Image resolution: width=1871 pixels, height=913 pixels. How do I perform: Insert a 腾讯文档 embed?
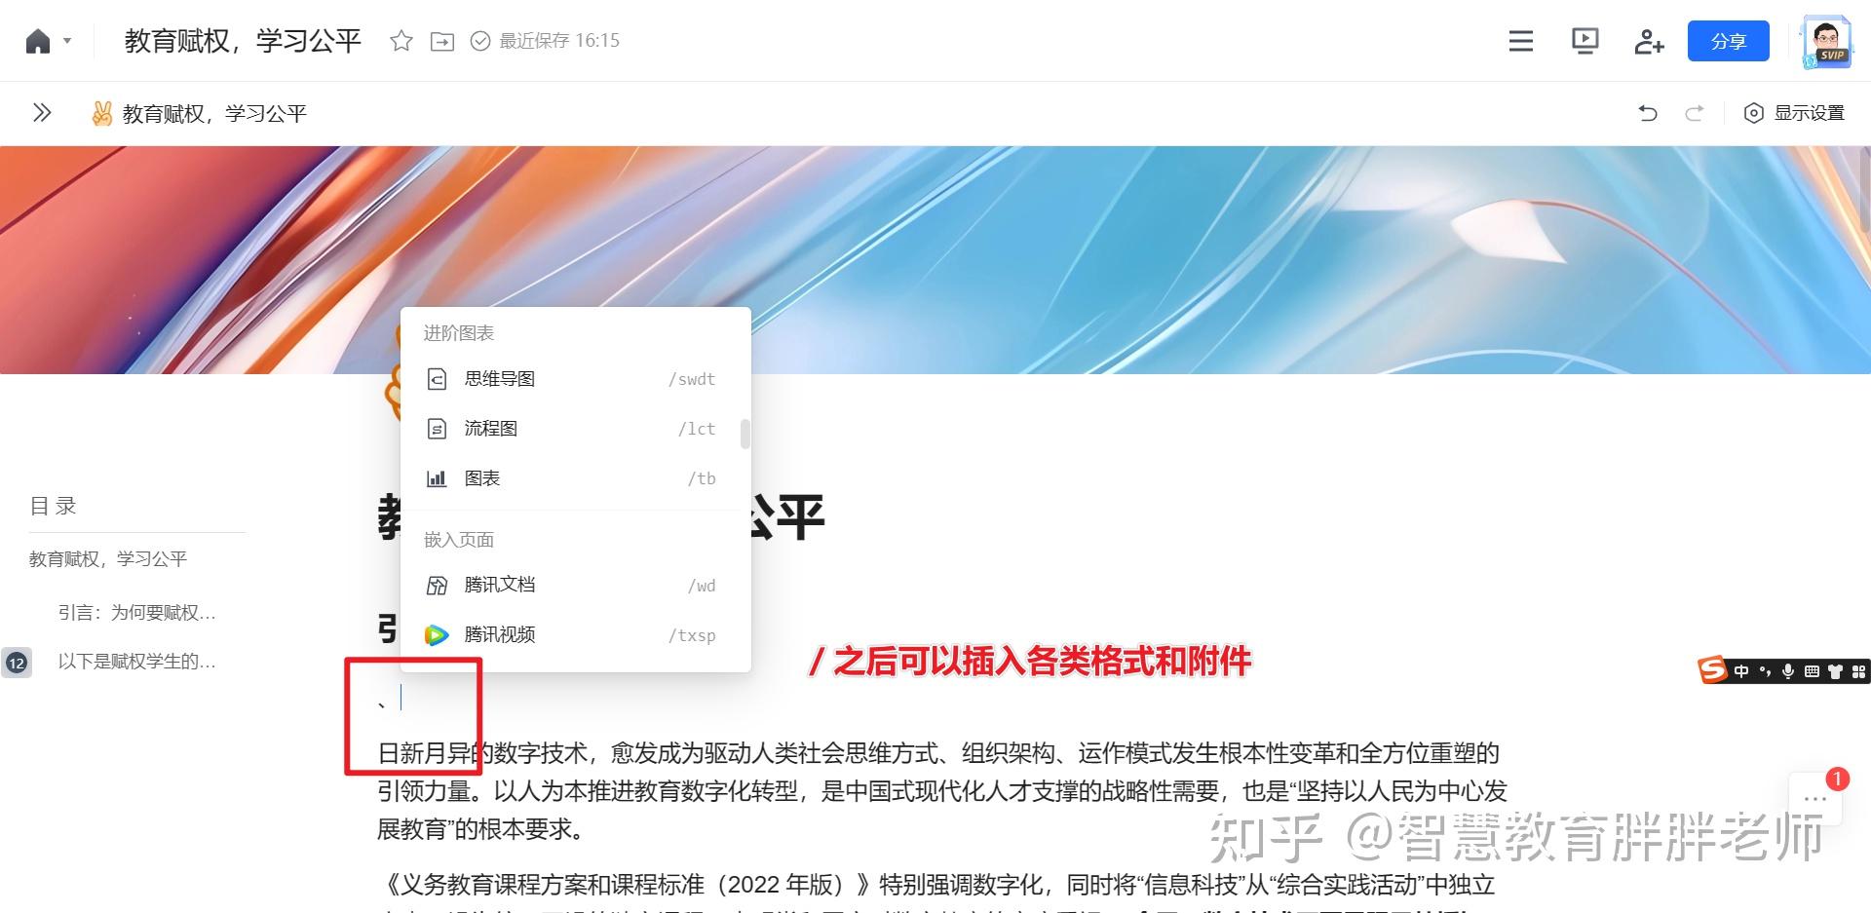pyautogui.click(x=500, y=585)
